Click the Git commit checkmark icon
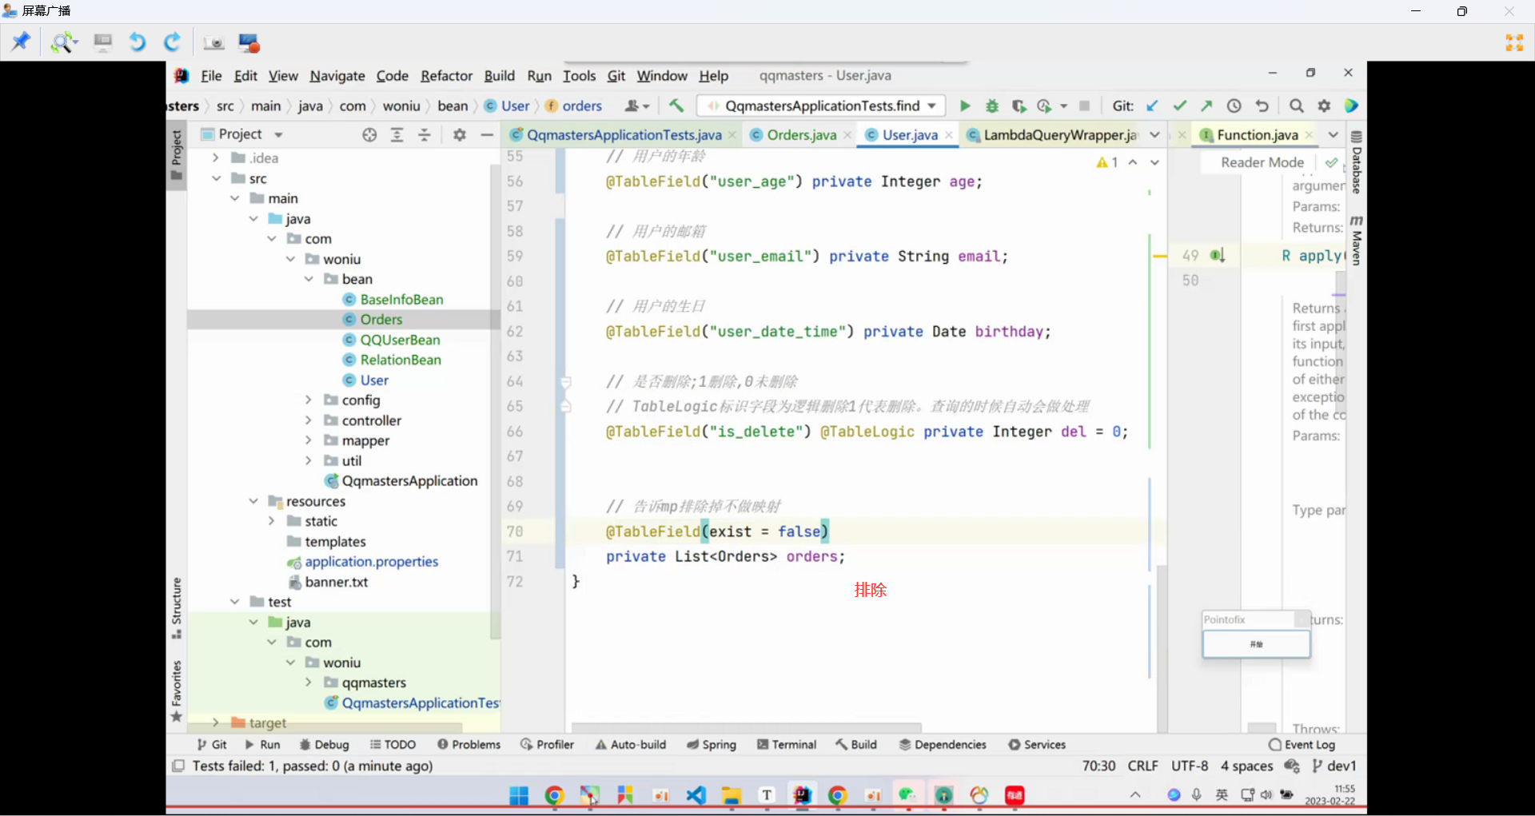 click(1179, 105)
